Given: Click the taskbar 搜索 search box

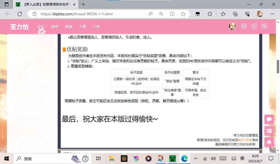Looking at the screenshot, I should [52, 159].
